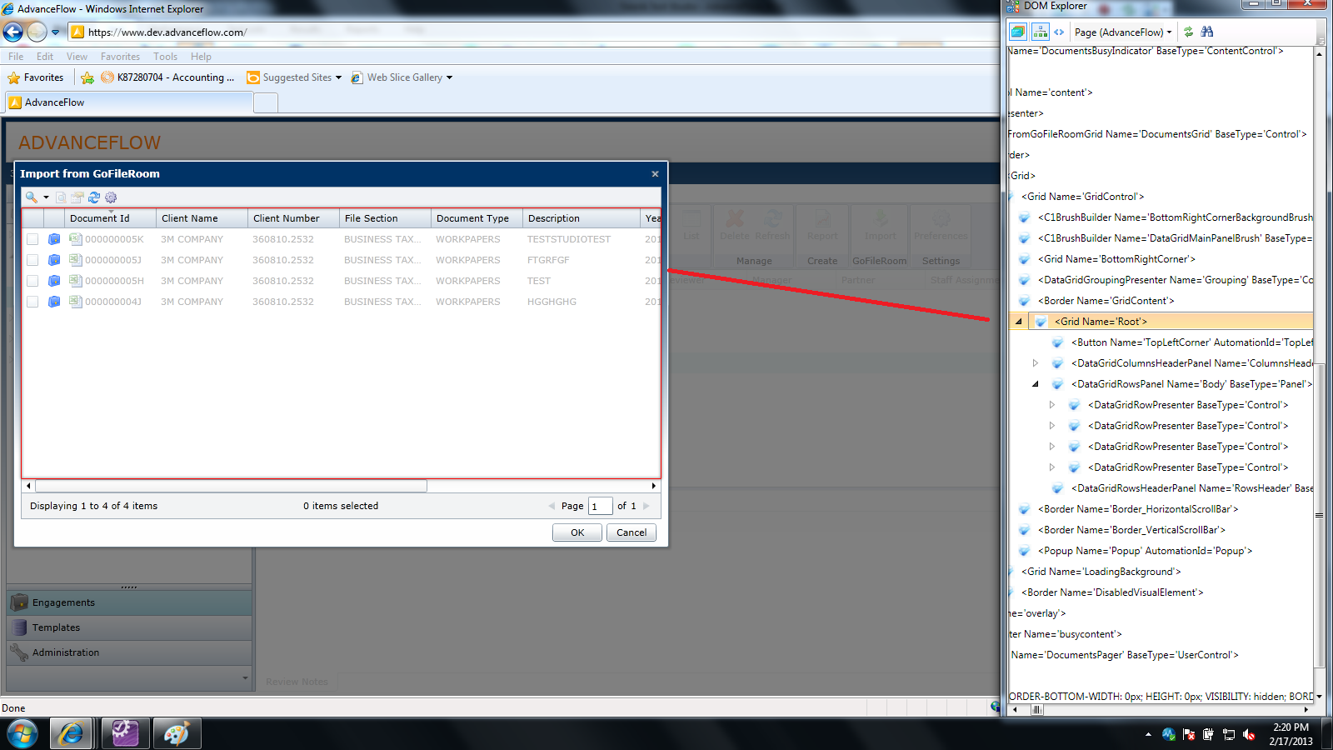Screen dimensions: 1333x750
Task: Click the blue folder icon in row 000000005K
Action: click(x=54, y=239)
